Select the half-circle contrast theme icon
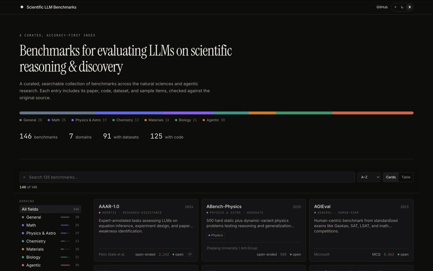Viewport: 433px width, 271px height. pyautogui.click(x=409, y=7)
